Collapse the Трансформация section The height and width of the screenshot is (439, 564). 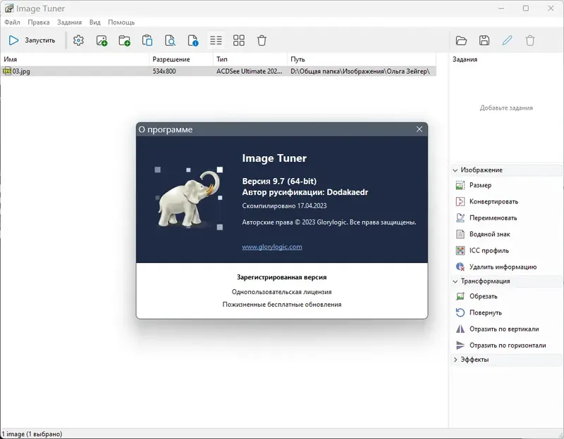(454, 281)
